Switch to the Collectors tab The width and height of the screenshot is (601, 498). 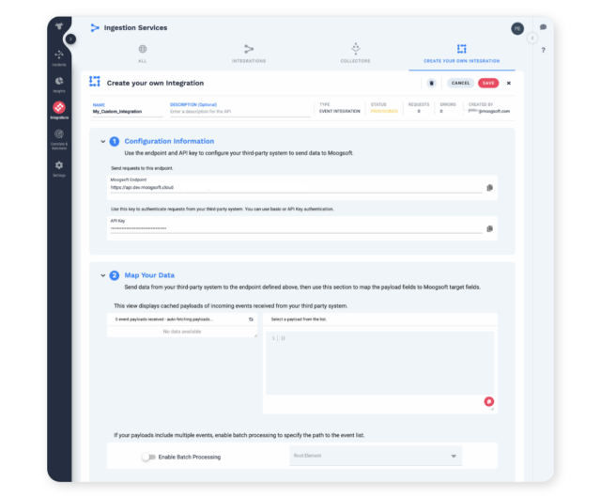pos(355,52)
